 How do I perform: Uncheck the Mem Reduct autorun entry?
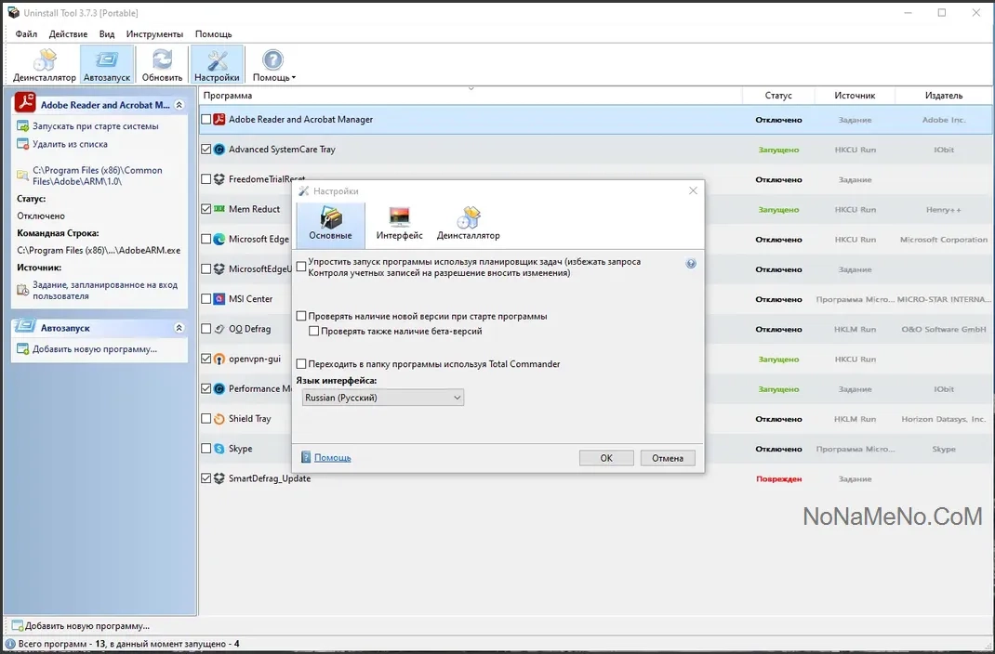pyautogui.click(x=206, y=210)
